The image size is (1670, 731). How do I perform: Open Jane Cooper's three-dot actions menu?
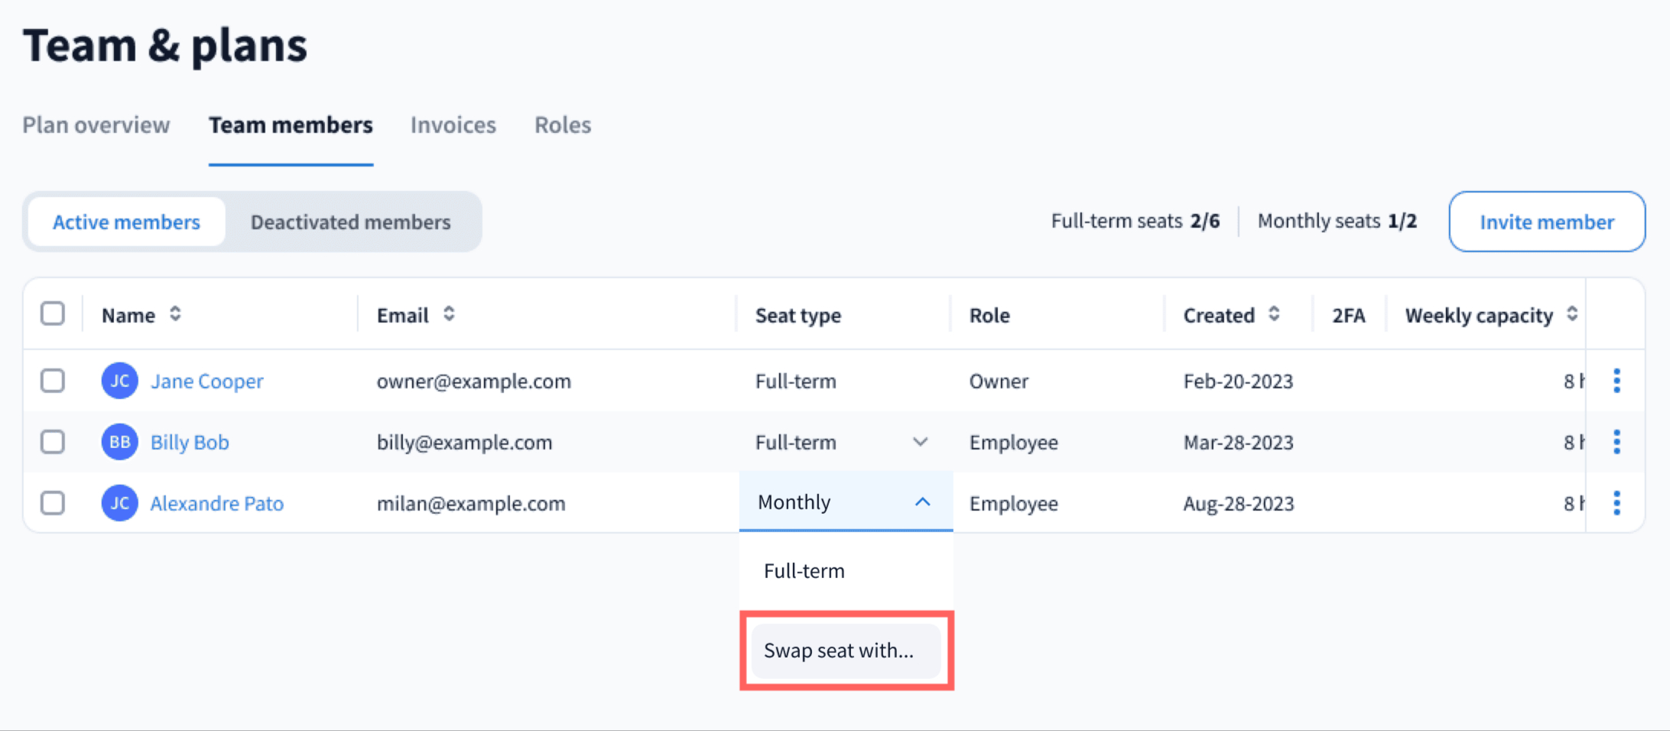click(1616, 381)
